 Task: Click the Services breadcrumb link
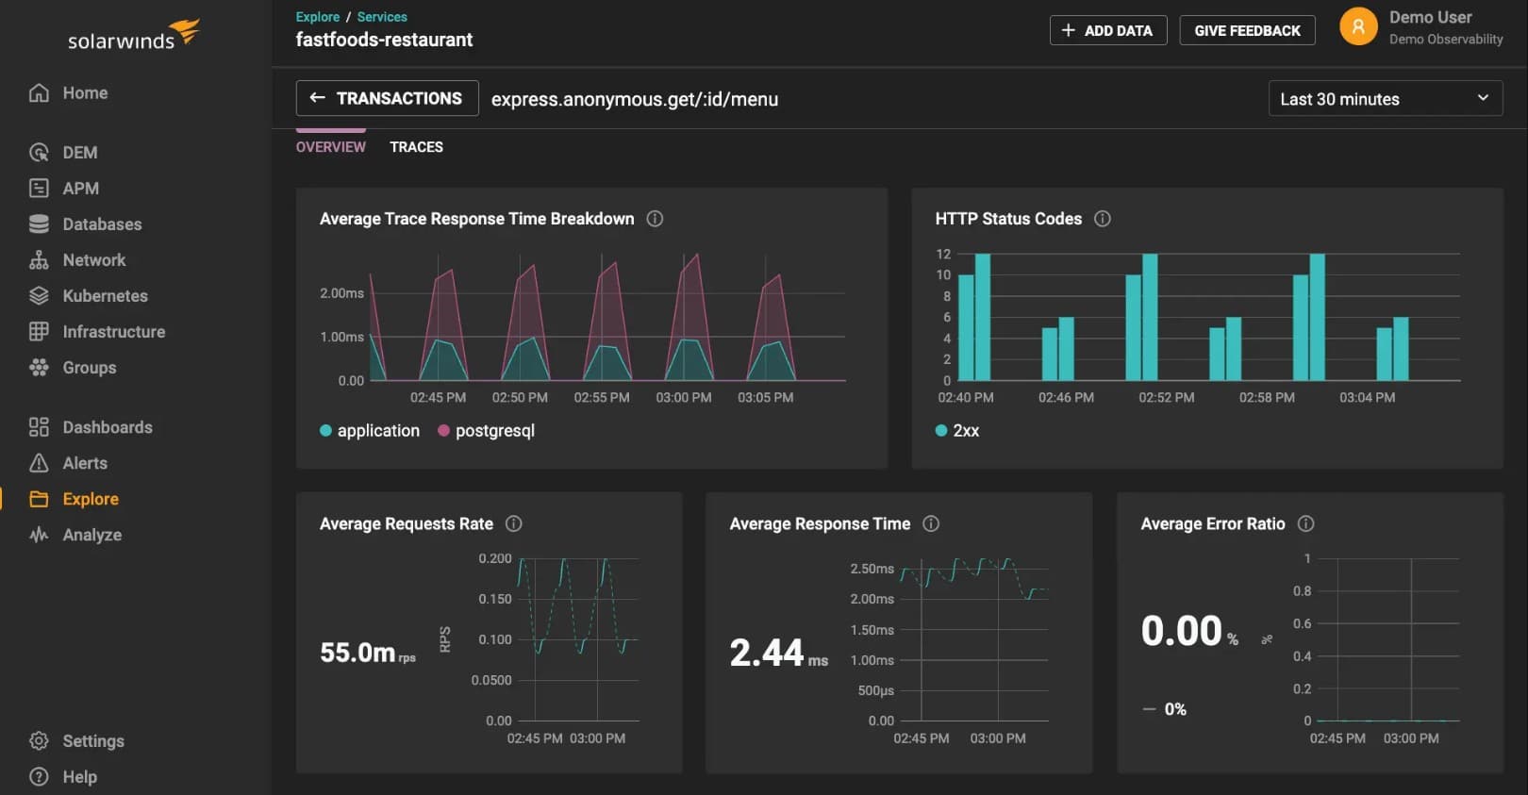382,17
